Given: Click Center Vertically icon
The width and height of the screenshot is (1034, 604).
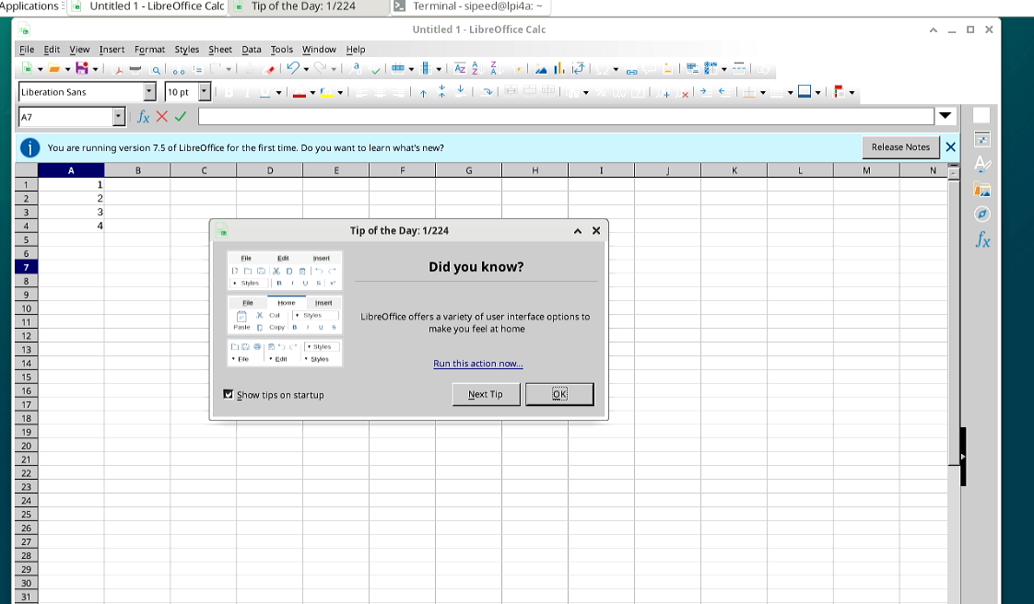Looking at the screenshot, I should point(441,91).
